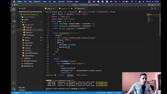Open the Apple menu
Image resolution: width=167 pixels, height=94 pixels.
tap(14, 2)
